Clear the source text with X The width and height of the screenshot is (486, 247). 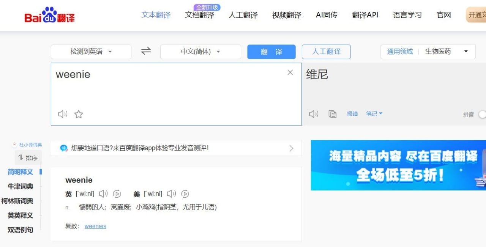[290, 72]
